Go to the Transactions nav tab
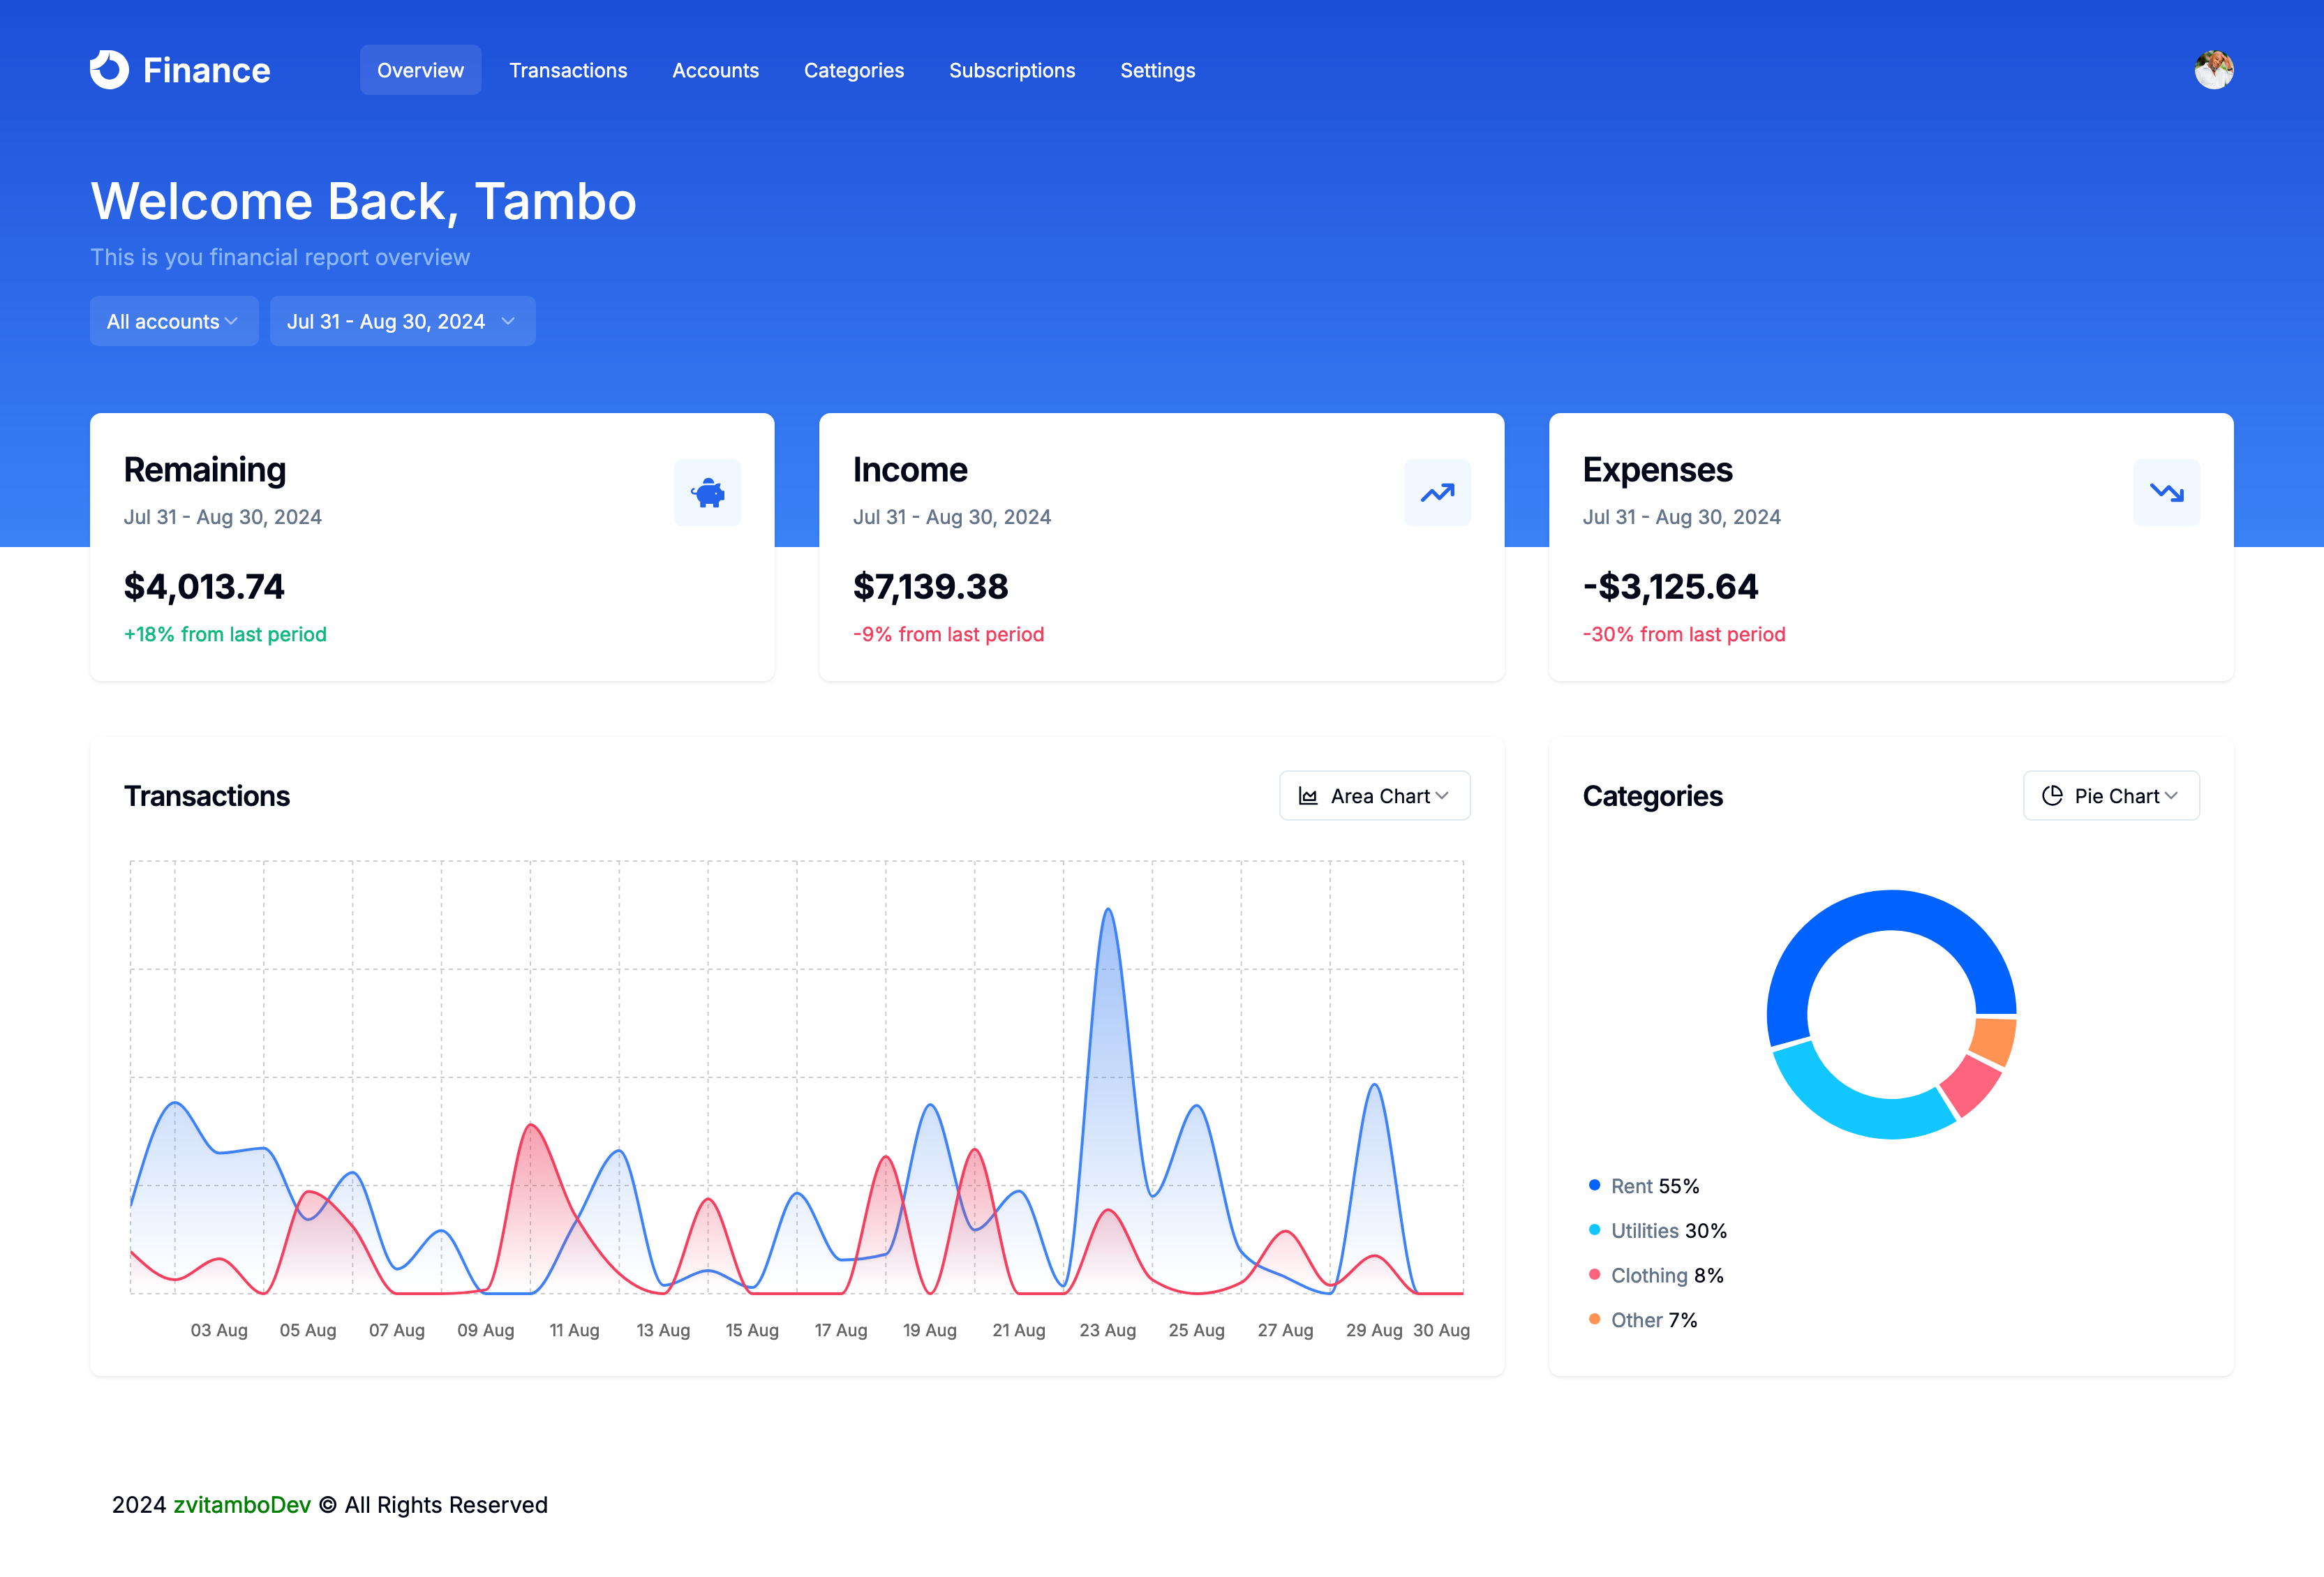The width and height of the screenshot is (2324, 1577). click(x=568, y=70)
